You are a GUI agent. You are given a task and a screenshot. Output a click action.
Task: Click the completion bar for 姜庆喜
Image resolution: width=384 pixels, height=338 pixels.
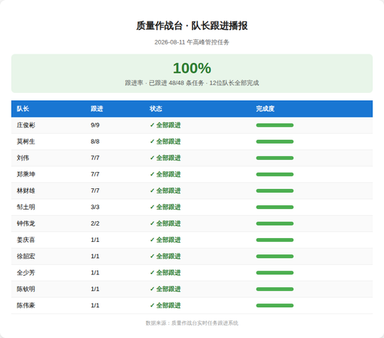[x=275, y=240]
